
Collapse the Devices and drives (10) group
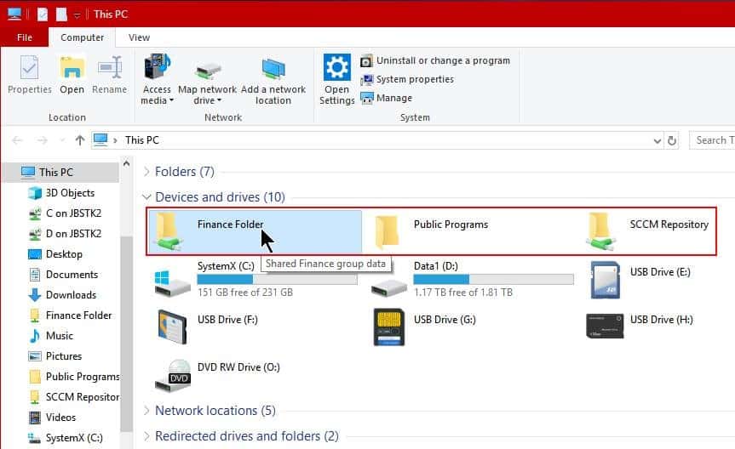[x=146, y=197]
